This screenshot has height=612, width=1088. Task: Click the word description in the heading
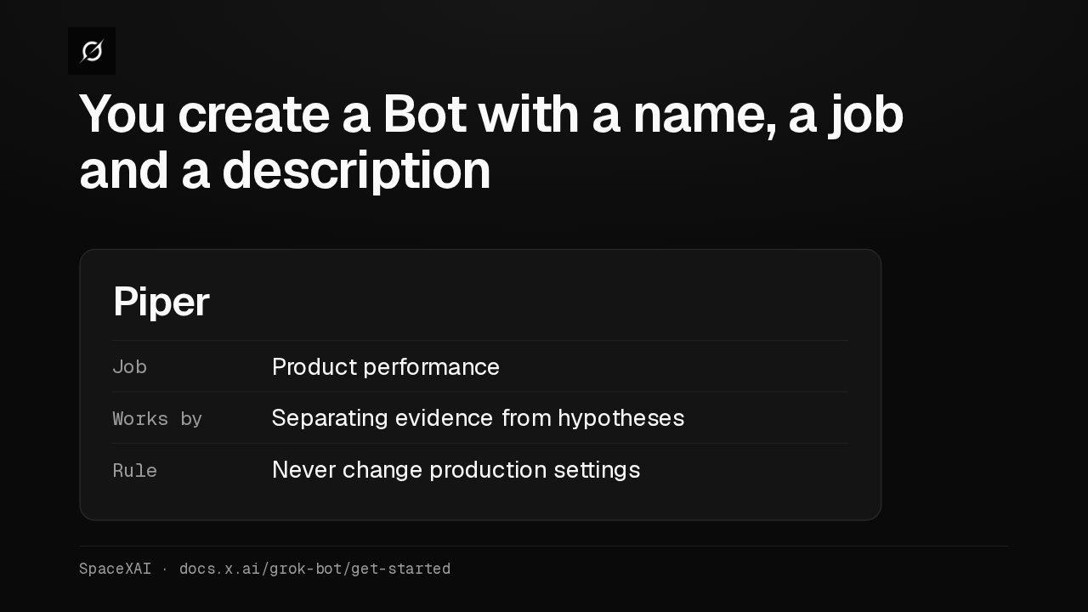tap(357, 172)
